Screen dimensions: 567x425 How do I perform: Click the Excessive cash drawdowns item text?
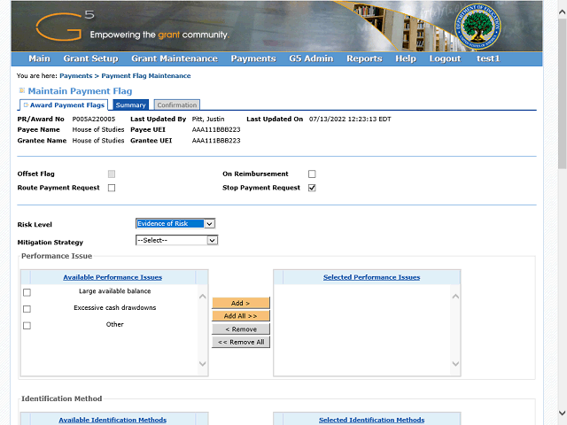(x=115, y=307)
